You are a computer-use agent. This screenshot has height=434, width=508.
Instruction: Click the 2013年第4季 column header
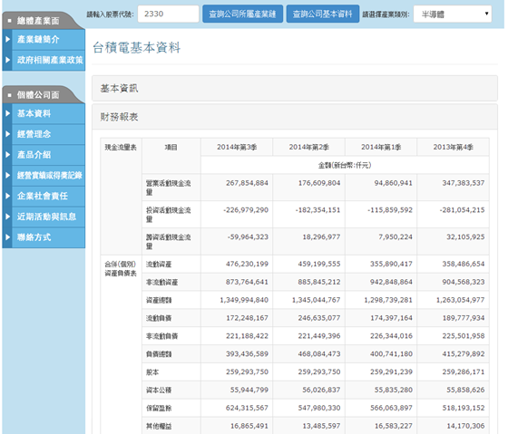pyautogui.click(x=453, y=148)
